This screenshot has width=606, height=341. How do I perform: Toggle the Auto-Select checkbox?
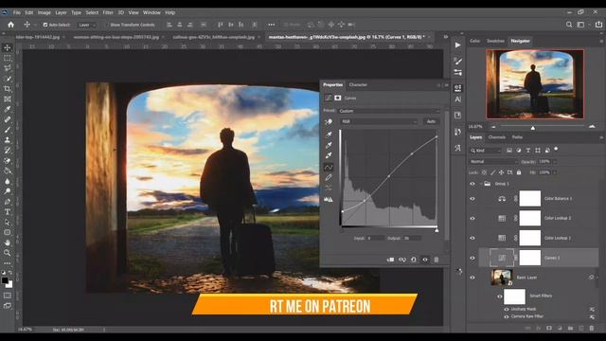pos(45,25)
